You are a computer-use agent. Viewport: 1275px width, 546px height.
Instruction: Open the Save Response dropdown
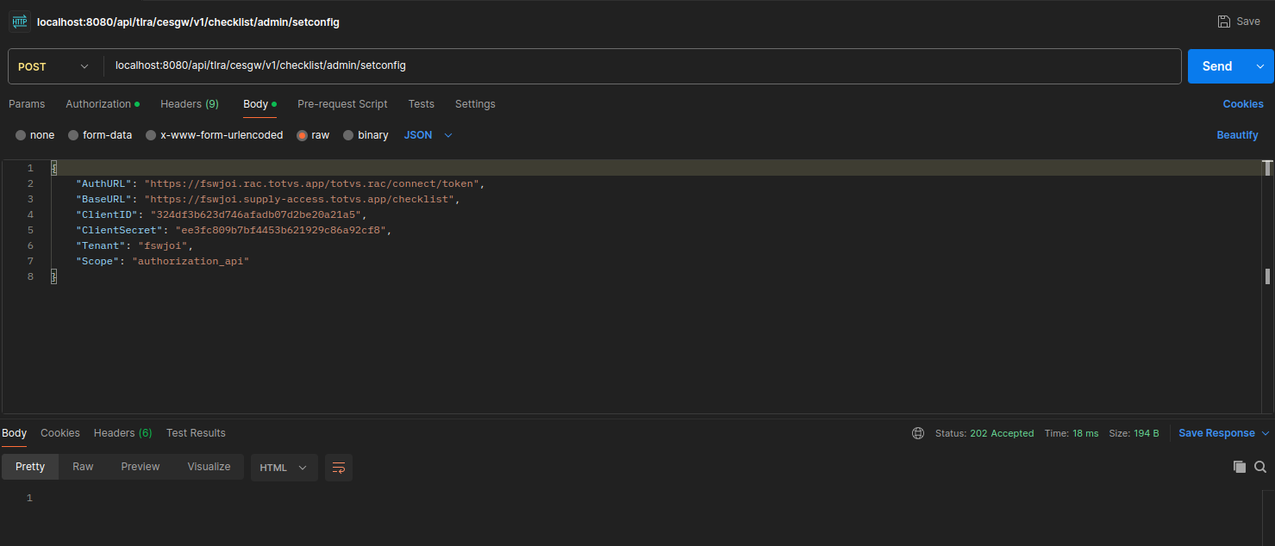point(1223,433)
